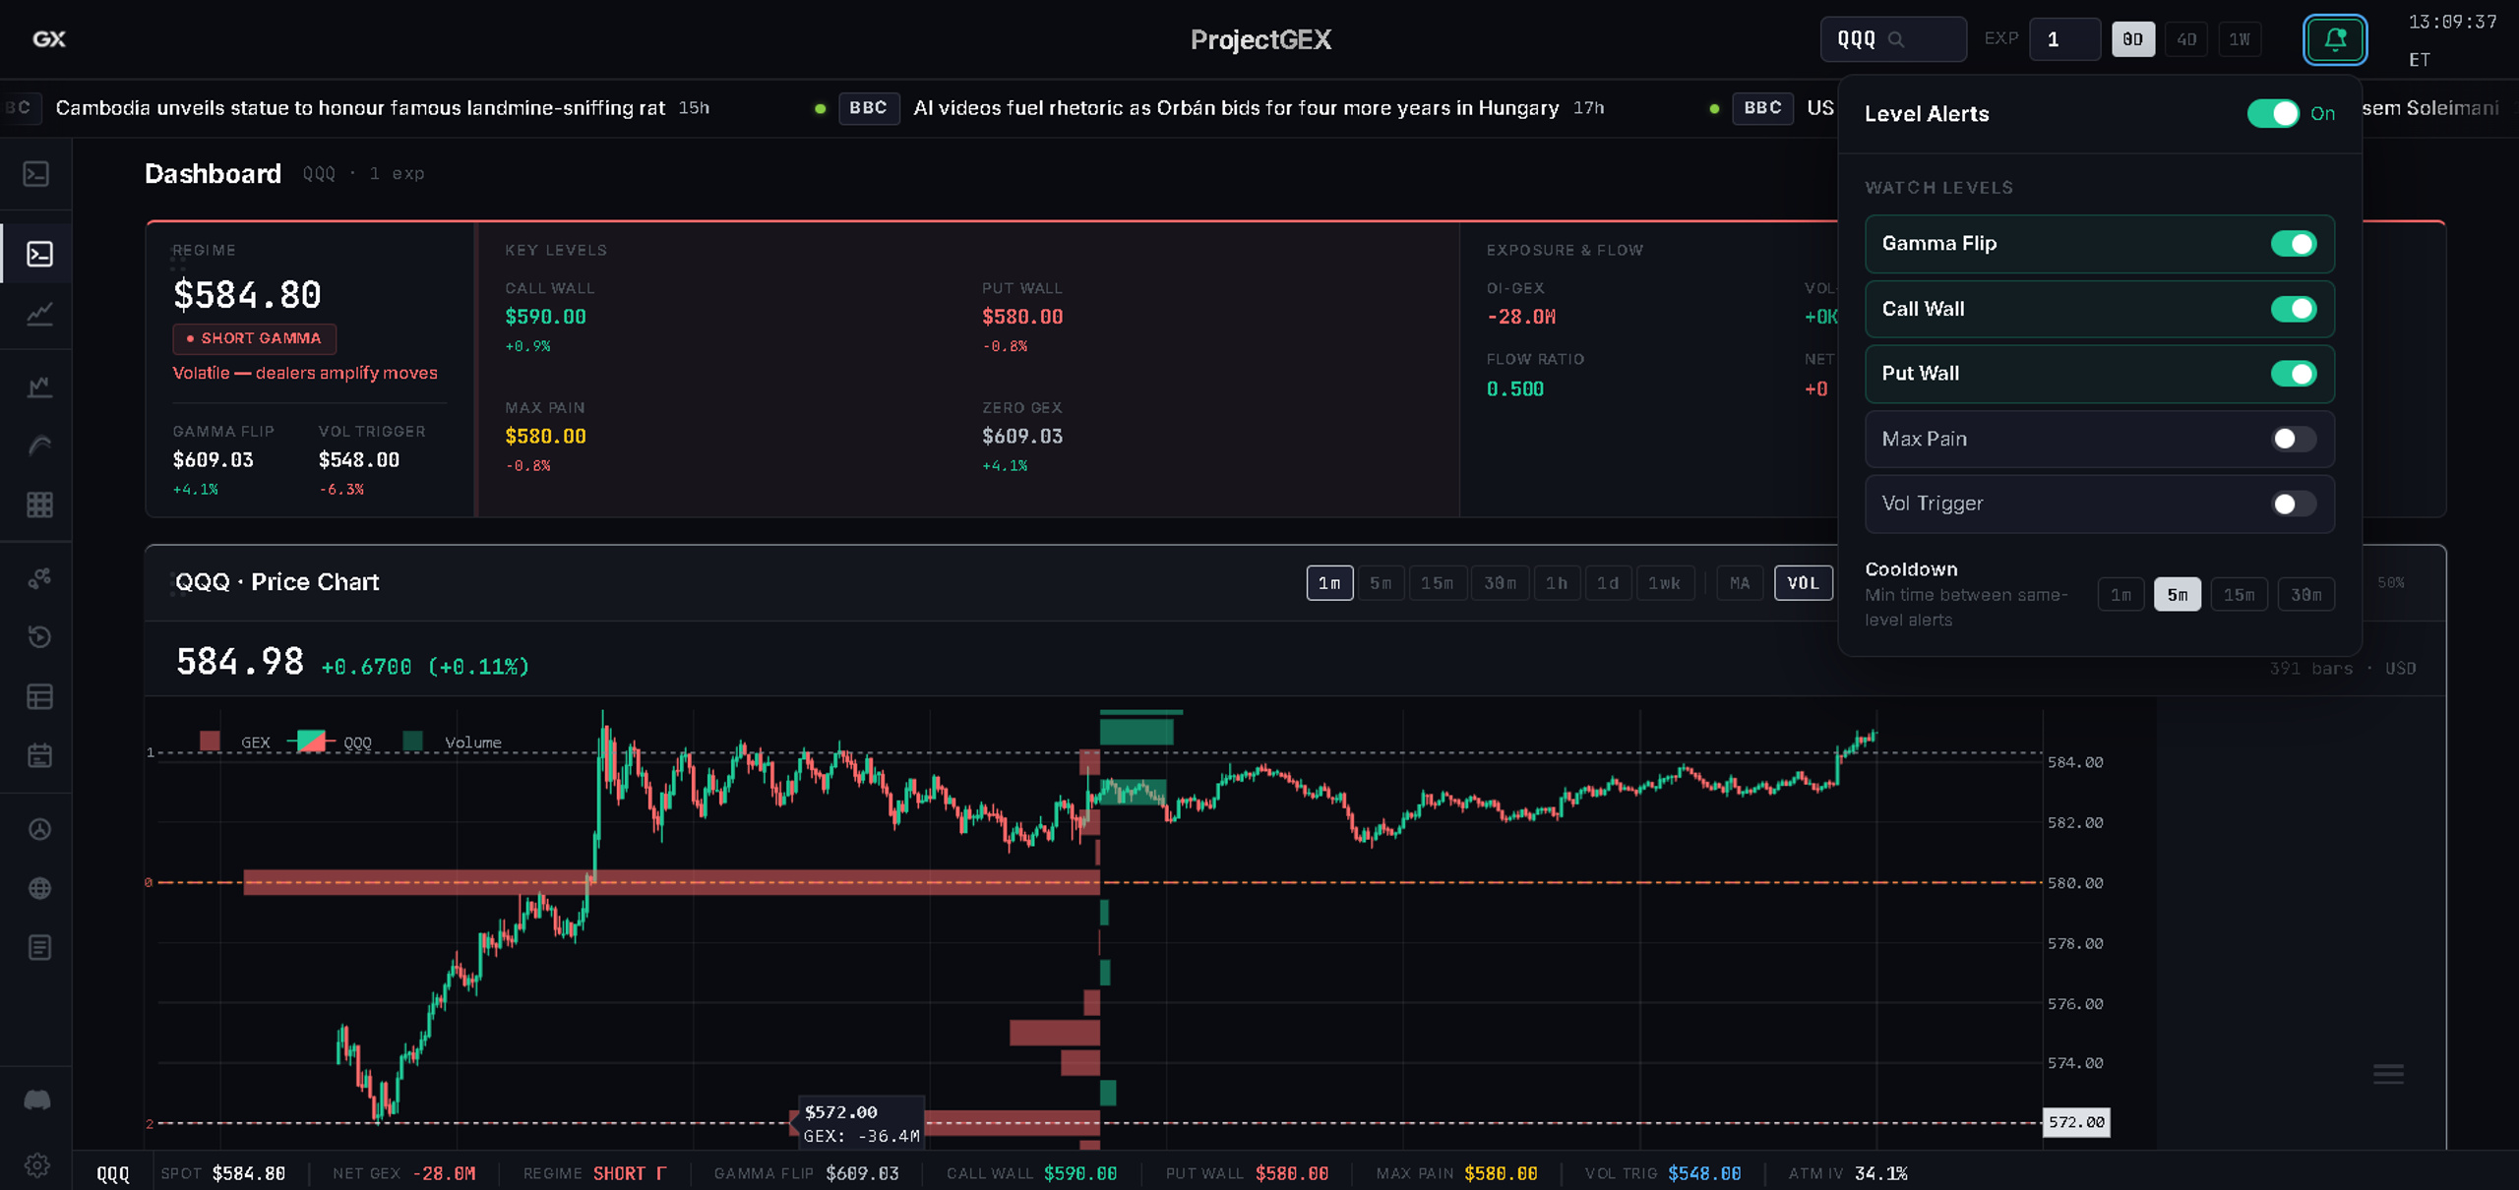The height and width of the screenshot is (1190, 2519).
Task: Open the area chart sidebar icon
Action: (39, 387)
